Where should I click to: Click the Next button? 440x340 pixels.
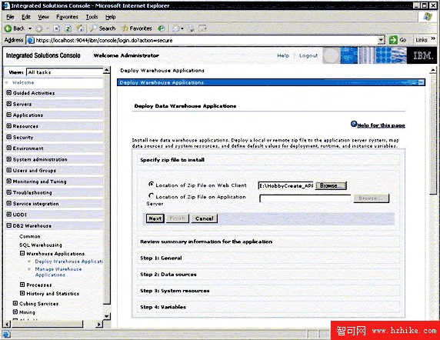point(155,218)
